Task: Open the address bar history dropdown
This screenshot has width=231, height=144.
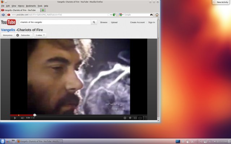Action: pos(111,15)
